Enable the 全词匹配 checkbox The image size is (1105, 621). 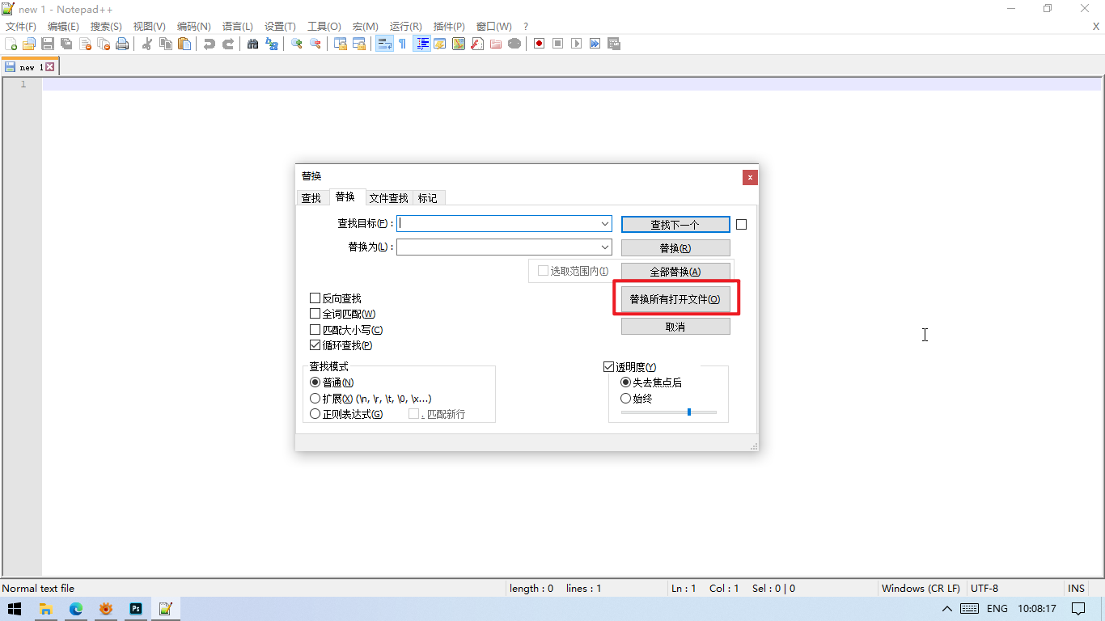(x=315, y=314)
